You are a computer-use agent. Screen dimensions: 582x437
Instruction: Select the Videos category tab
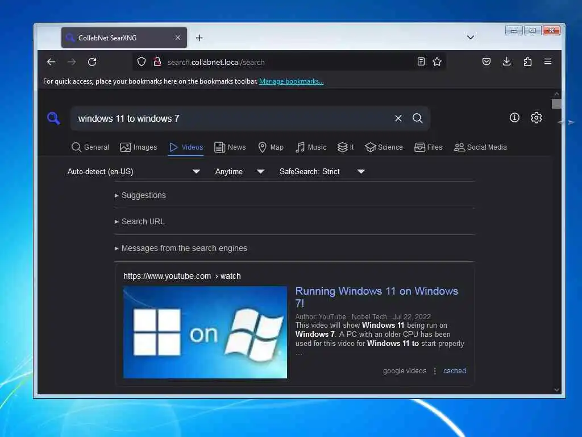(186, 147)
